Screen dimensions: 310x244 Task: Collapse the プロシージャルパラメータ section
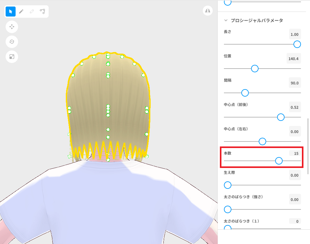coord(226,20)
